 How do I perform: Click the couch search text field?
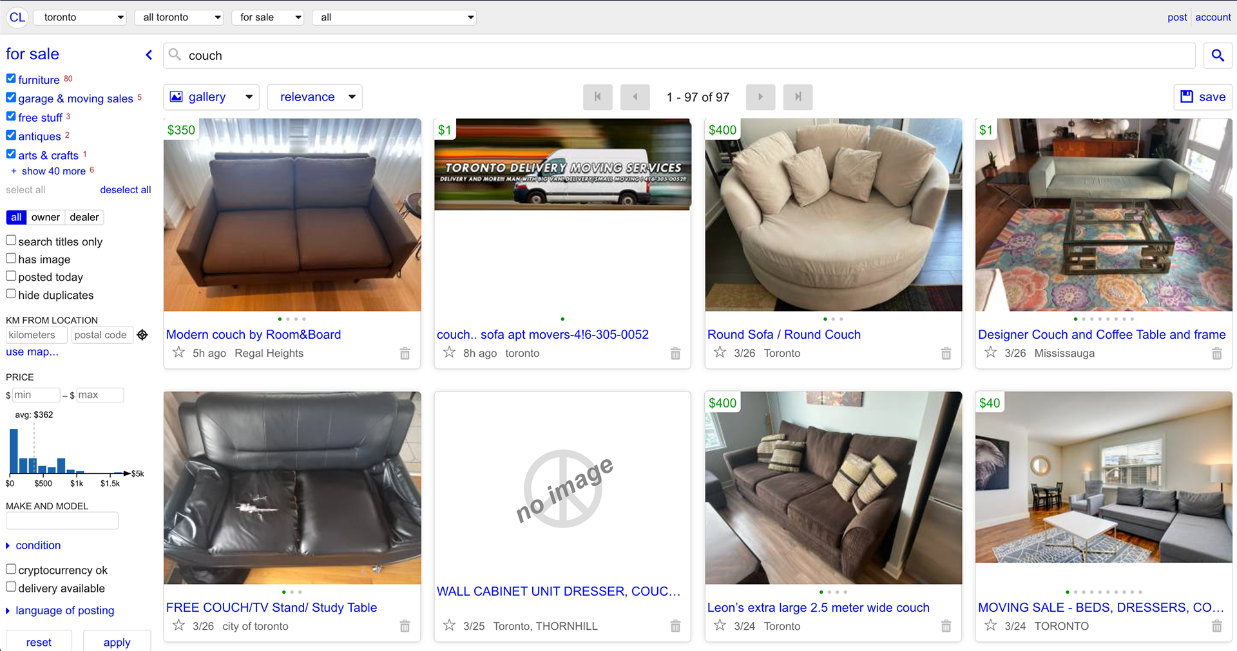pyautogui.click(x=680, y=55)
